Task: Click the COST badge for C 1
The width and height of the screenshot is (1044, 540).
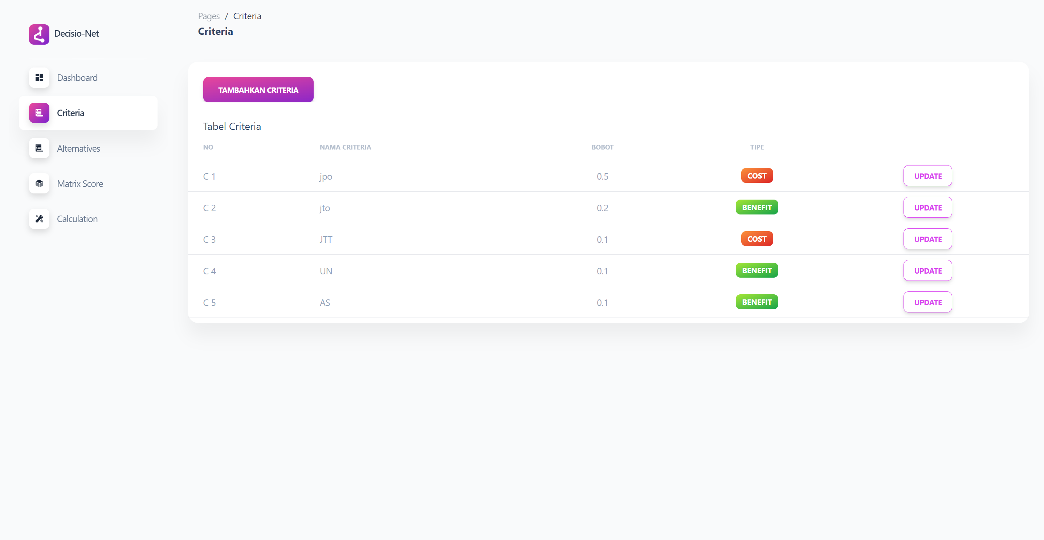Action: pos(757,176)
